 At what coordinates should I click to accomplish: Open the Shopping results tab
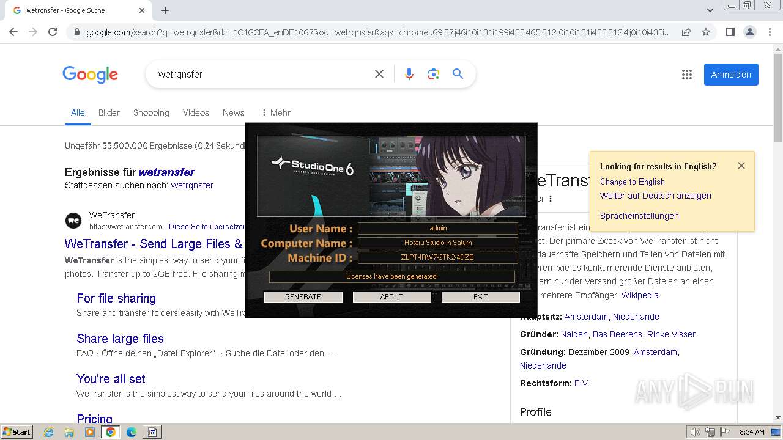pos(151,112)
